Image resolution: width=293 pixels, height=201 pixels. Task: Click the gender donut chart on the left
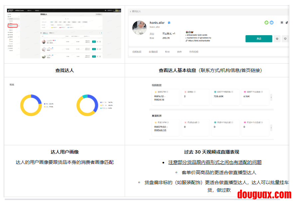31,105
